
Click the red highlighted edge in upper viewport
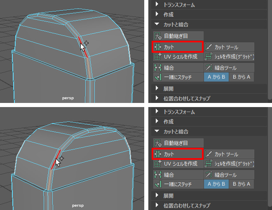[82, 46]
